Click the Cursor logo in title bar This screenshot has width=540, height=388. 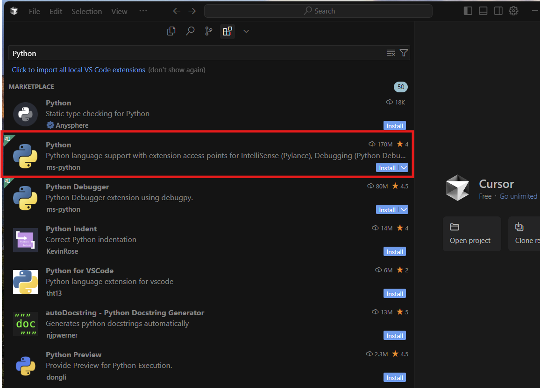(x=14, y=11)
